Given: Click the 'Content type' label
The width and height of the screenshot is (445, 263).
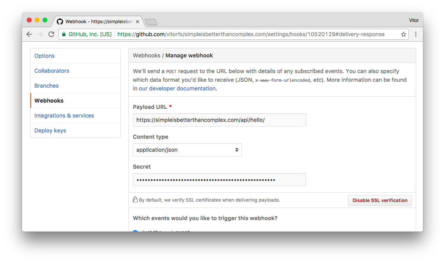Looking at the screenshot, I should tap(151, 137).
